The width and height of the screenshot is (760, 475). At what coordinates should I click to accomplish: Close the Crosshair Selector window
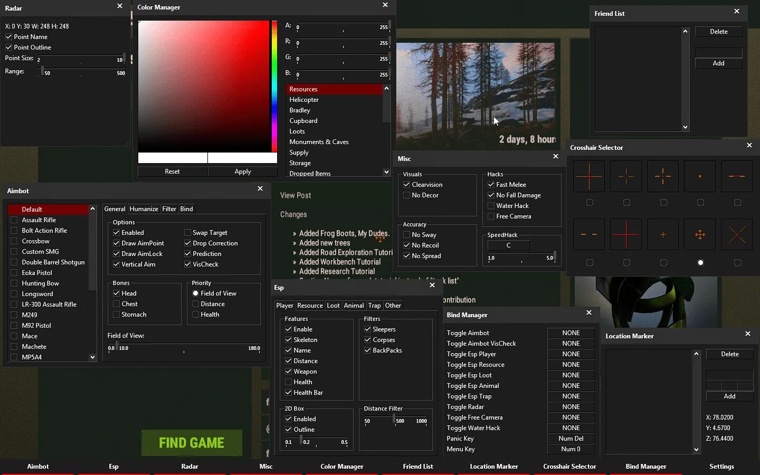tap(749, 145)
